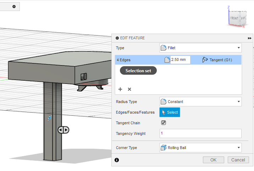The image size is (254, 171).
Task: Click the fillet radius manipulator arrows in viewport
Action: [x=63, y=130]
